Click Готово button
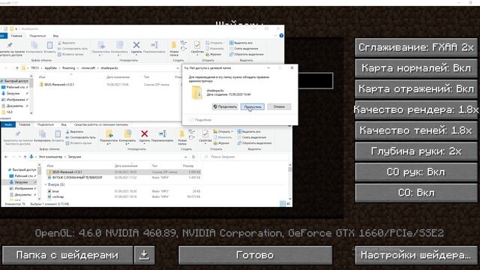This screenshot has height=270, width=480. click(x=255, y=255)
